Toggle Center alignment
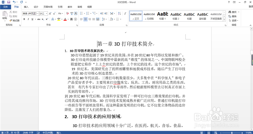Image resolution: width=253 pixels, height=134 pixels. pyautogui.click(x=86, y=19)
